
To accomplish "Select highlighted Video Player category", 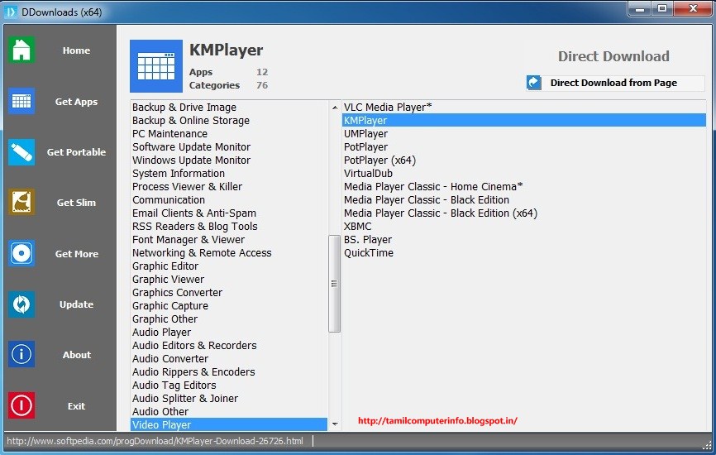I will click(x=229, y=424).
